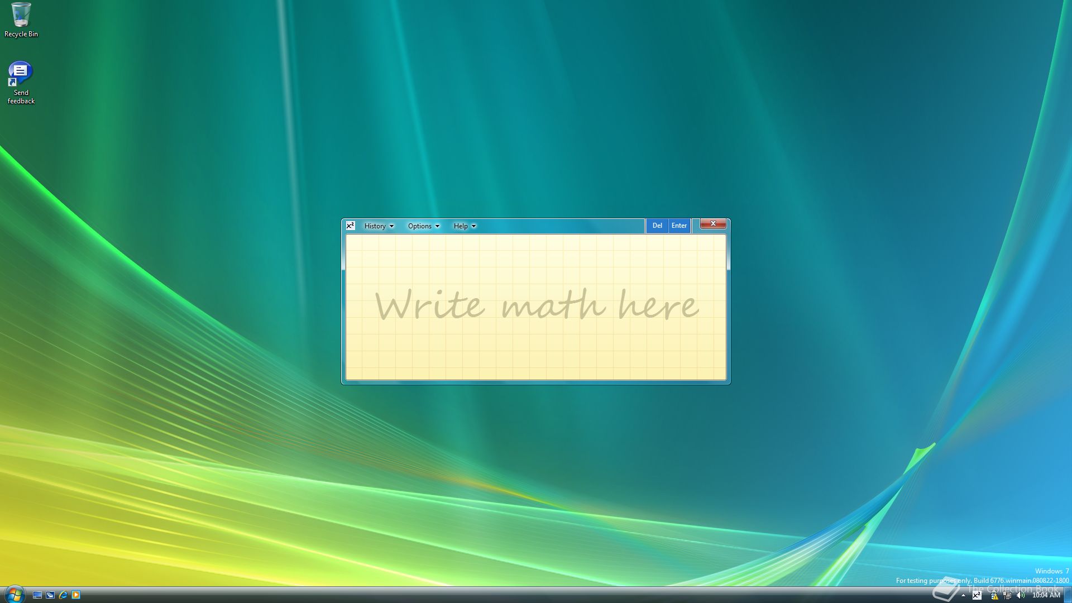Launch Windows Media Player from quick launch
Image resolution: width=1072 pixels, height=603 pixels.
click(x=76, y=595)
